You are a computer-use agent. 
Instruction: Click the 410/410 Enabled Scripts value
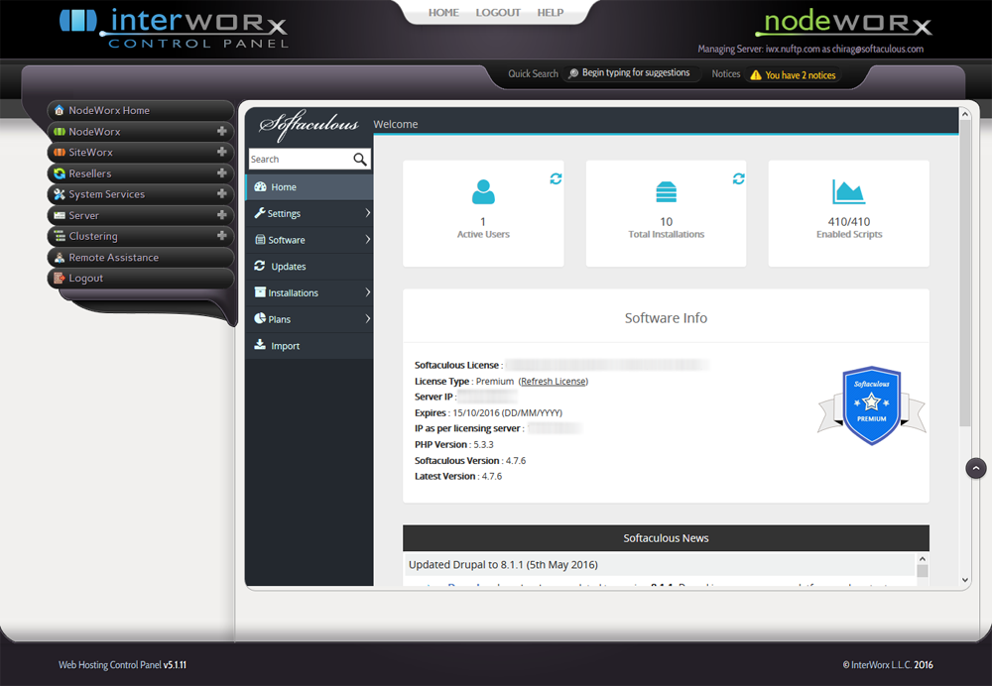(x=849, y=222)
